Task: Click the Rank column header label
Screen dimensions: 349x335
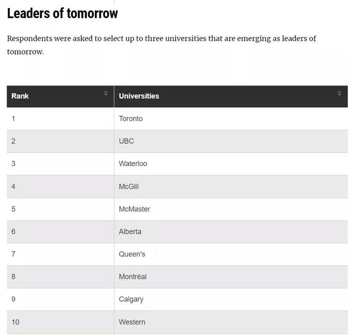Action: (20, 96)
